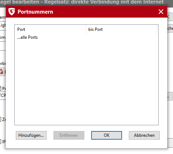Toggle the partially hidden Pr checkbox
This screenshot has height=154, width=173.
click(0, 89)
